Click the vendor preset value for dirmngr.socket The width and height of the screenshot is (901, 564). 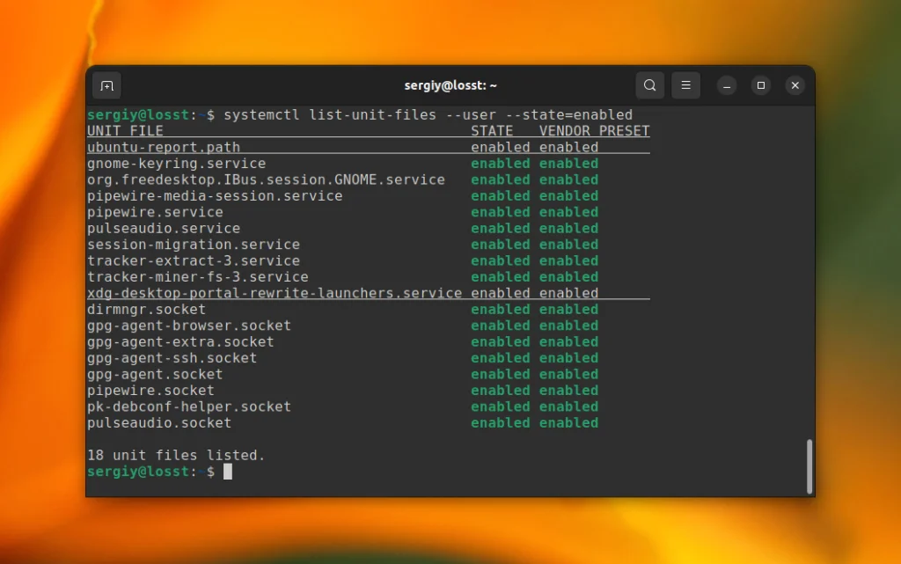point(569,309)
